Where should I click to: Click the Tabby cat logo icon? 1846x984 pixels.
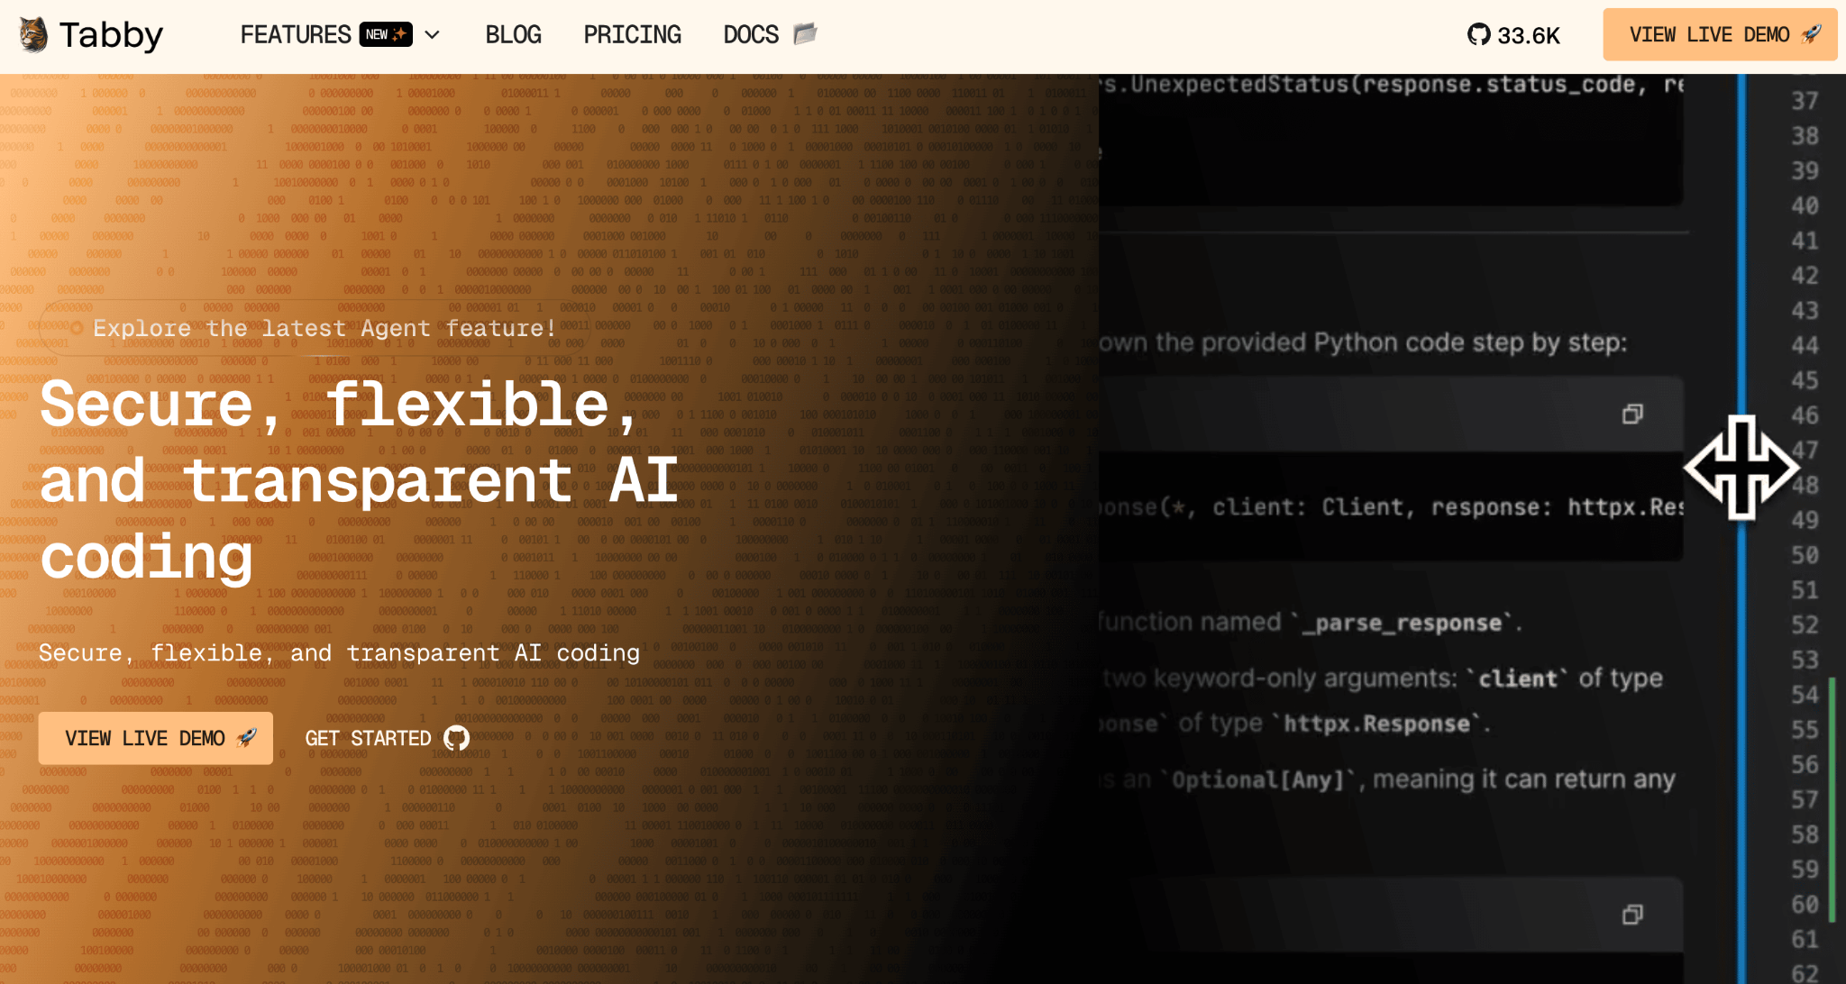coord(34,35)
